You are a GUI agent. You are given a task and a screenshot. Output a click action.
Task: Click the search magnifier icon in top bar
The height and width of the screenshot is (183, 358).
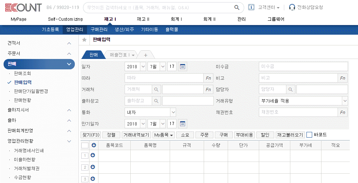pyautogui.click(x=237, y=8)
